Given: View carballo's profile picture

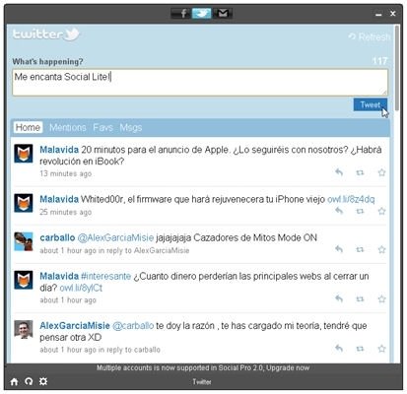Looking at the screenshot, I should point(24,241).
